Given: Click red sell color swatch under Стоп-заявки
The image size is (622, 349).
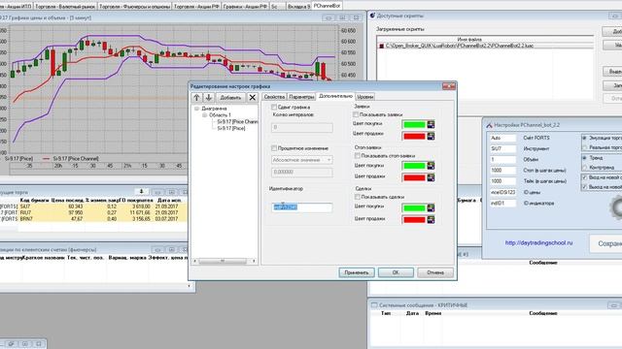Looking at the screenshot, I should pos(414,177).
